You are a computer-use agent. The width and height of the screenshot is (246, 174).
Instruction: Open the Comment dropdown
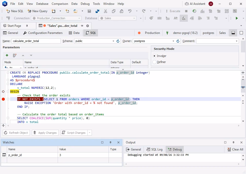[x=236, y=41]
